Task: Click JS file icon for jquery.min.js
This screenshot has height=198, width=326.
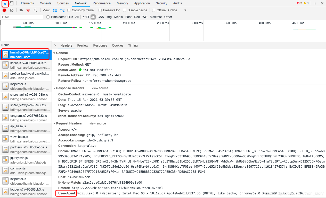Action: 5,160
